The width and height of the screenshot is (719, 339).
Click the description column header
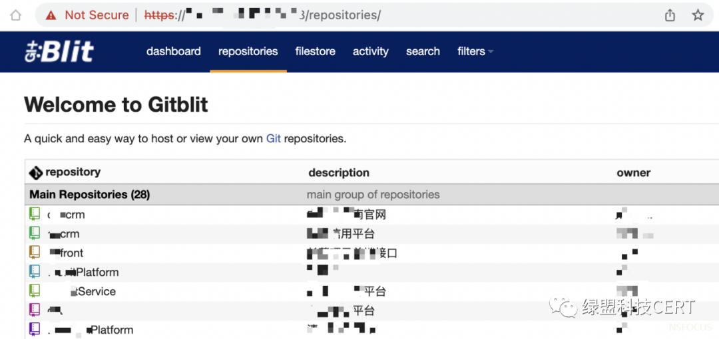[x=339, y=173]
